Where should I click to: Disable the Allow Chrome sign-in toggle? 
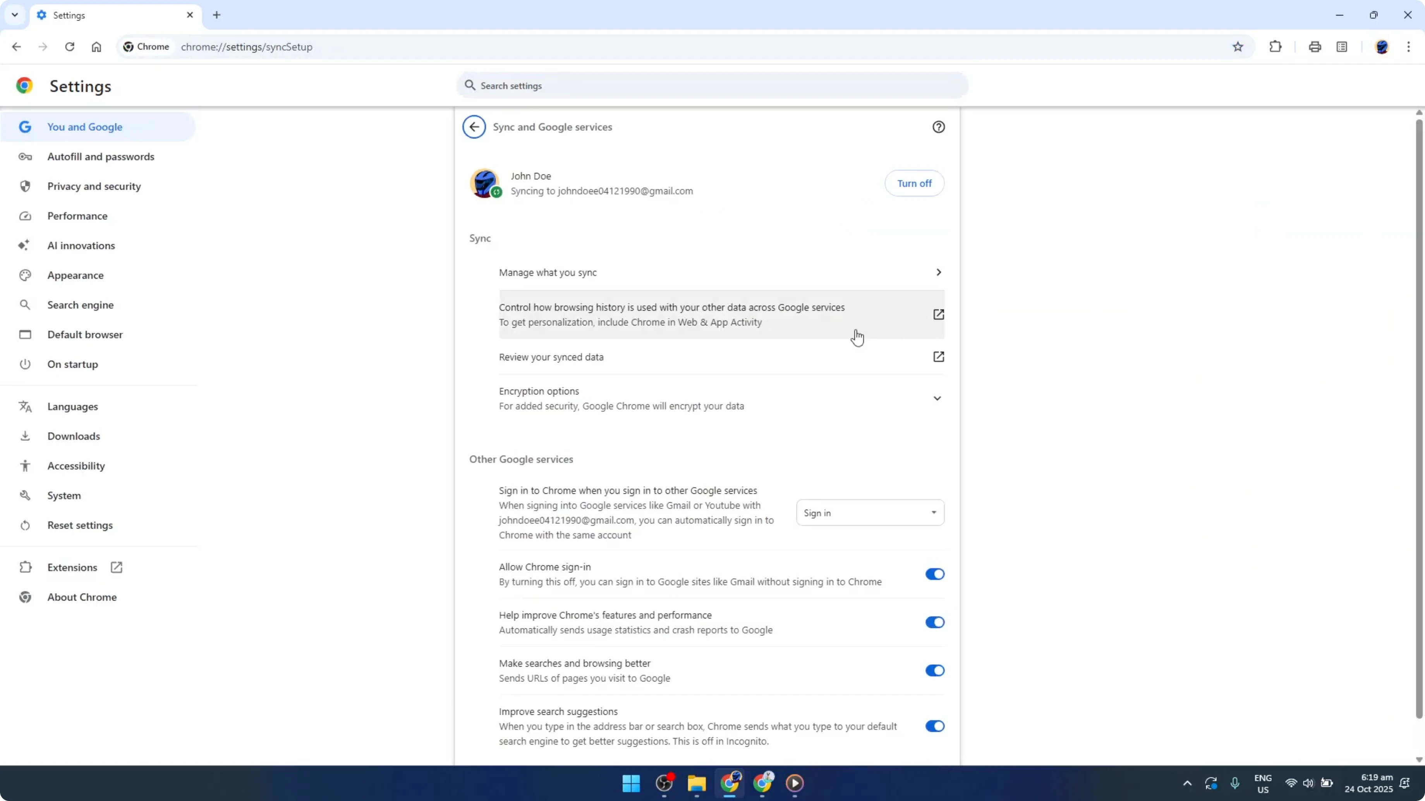pyautogui.click(x=934, y=574)
